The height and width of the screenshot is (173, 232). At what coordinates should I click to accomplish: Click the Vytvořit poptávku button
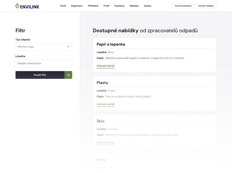click(x=183, y=6)
